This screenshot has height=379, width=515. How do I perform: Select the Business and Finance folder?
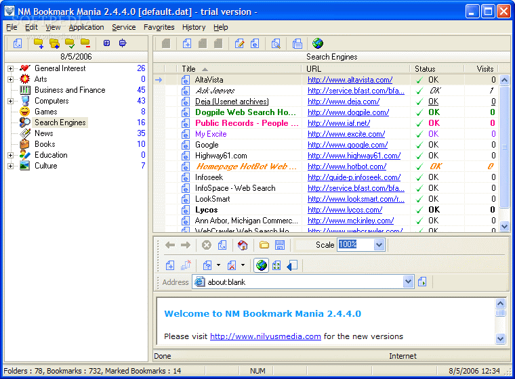(70, 90)
